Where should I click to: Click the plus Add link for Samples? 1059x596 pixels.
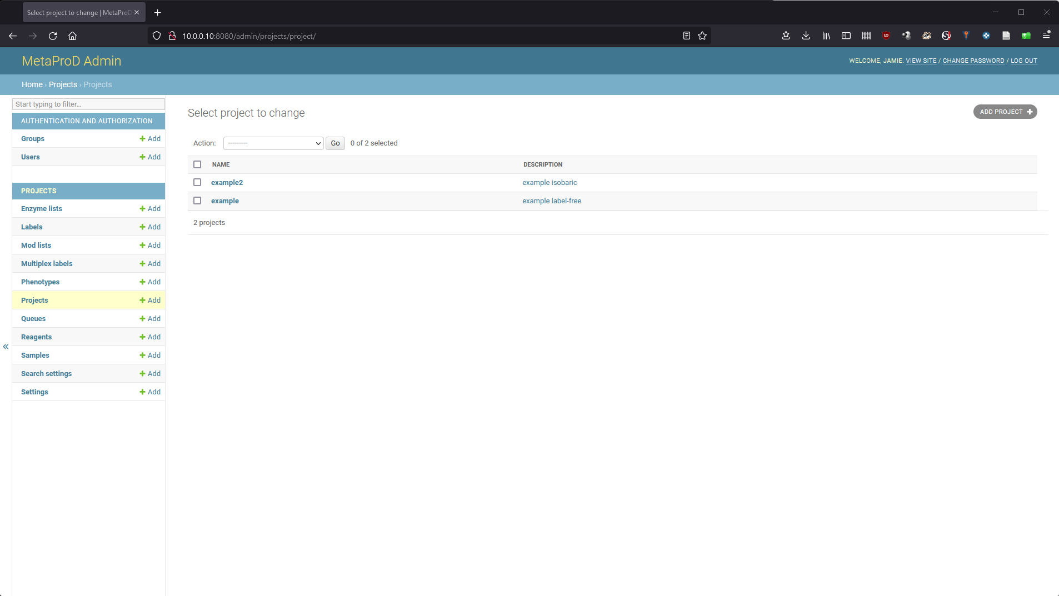150,355
